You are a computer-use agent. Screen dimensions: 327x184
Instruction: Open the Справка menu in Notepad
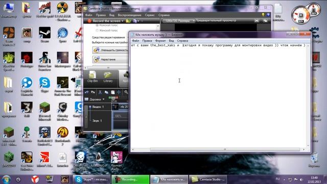[x=182, y=41]
